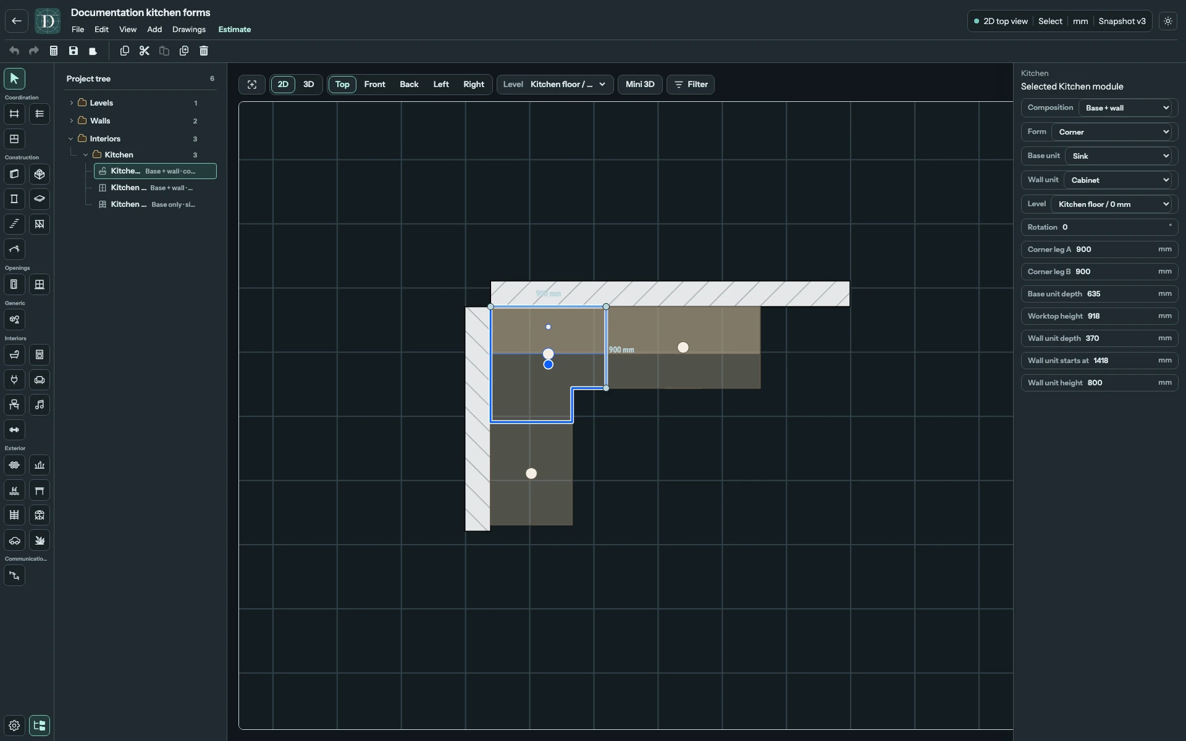Open the Edit menu
This screenshot has width=1186, height=741.
(x=101, y=30)
